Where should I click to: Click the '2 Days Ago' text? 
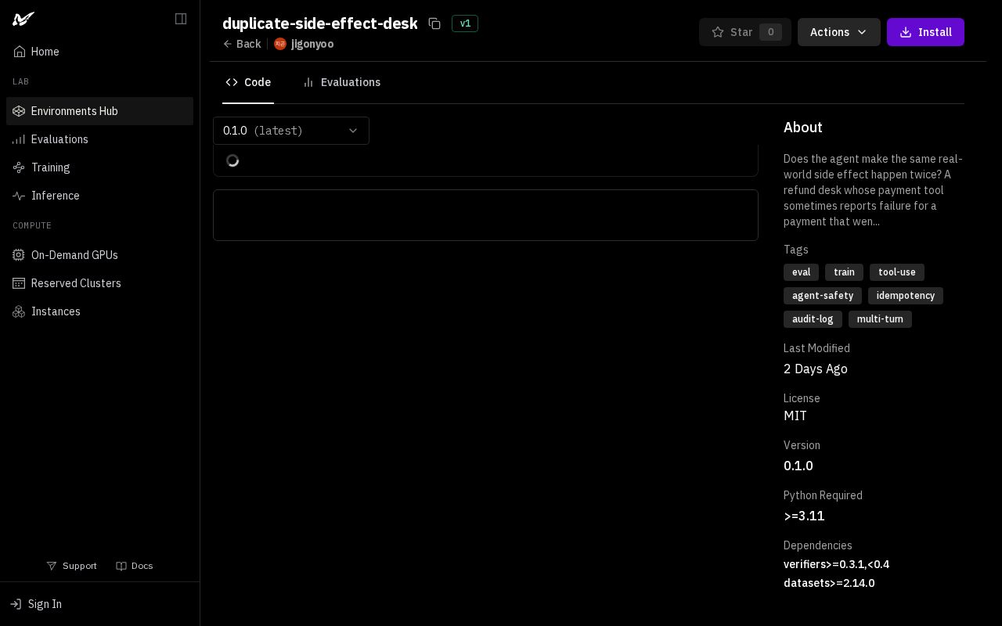tap(816, 369)
